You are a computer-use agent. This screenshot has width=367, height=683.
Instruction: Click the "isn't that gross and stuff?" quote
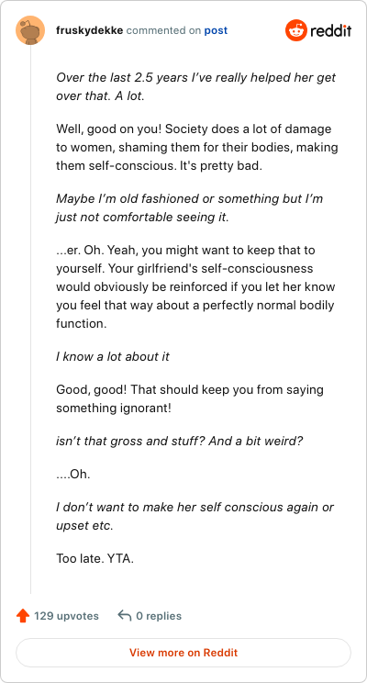coord(179,441)
